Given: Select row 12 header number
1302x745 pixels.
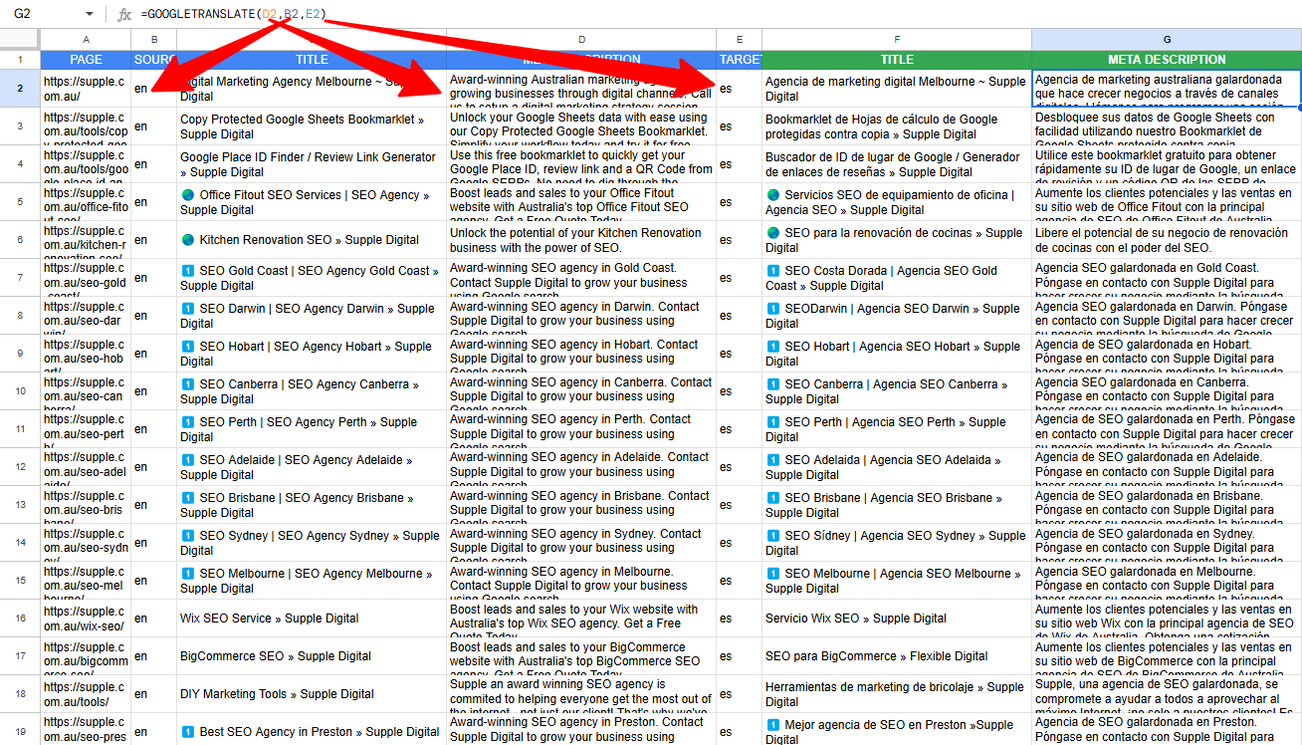Looking at the screenshot, I should [20, 467].
